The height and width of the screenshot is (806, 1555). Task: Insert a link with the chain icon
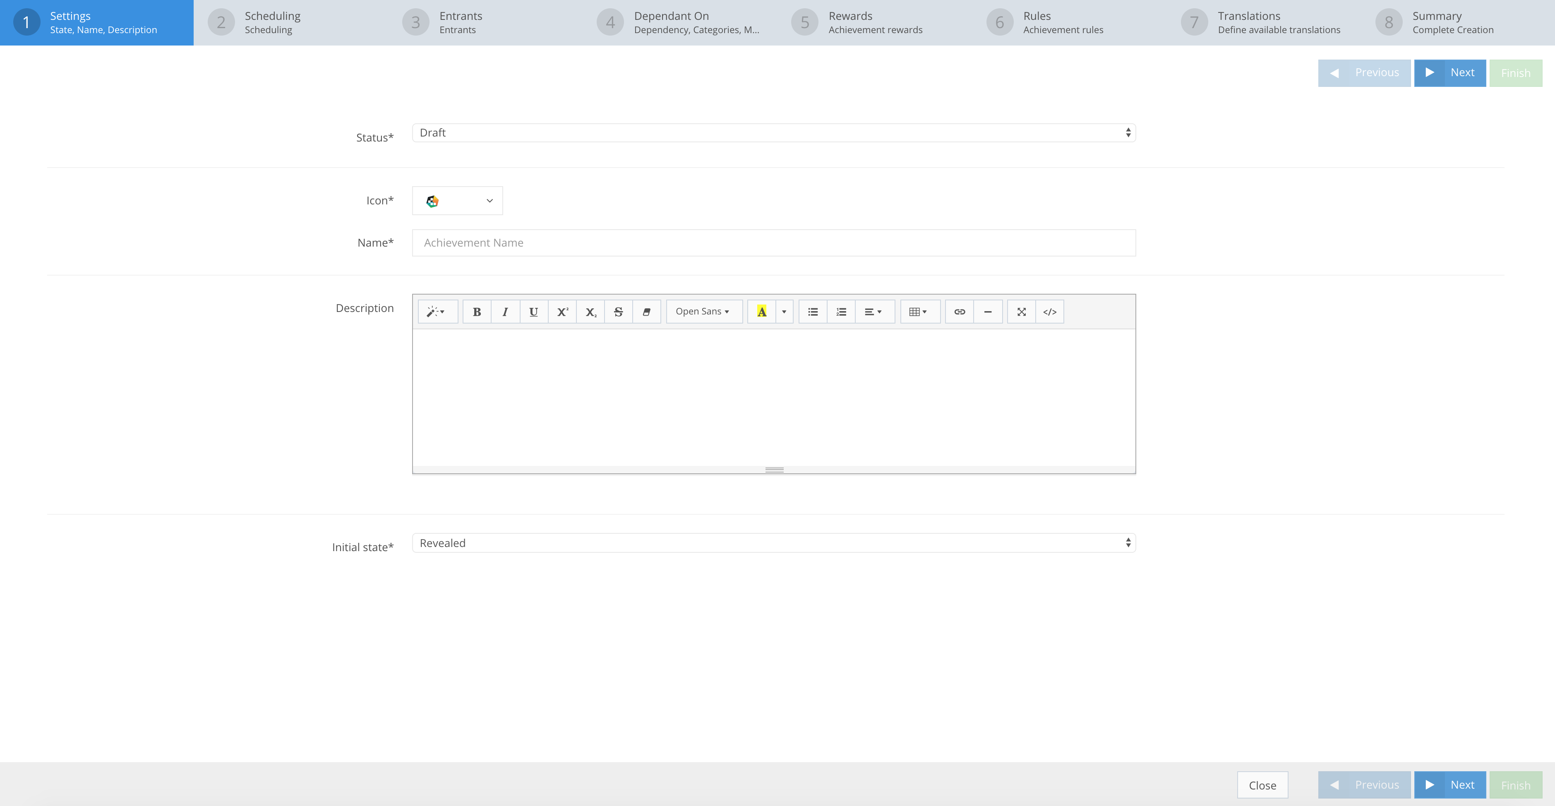959,312
